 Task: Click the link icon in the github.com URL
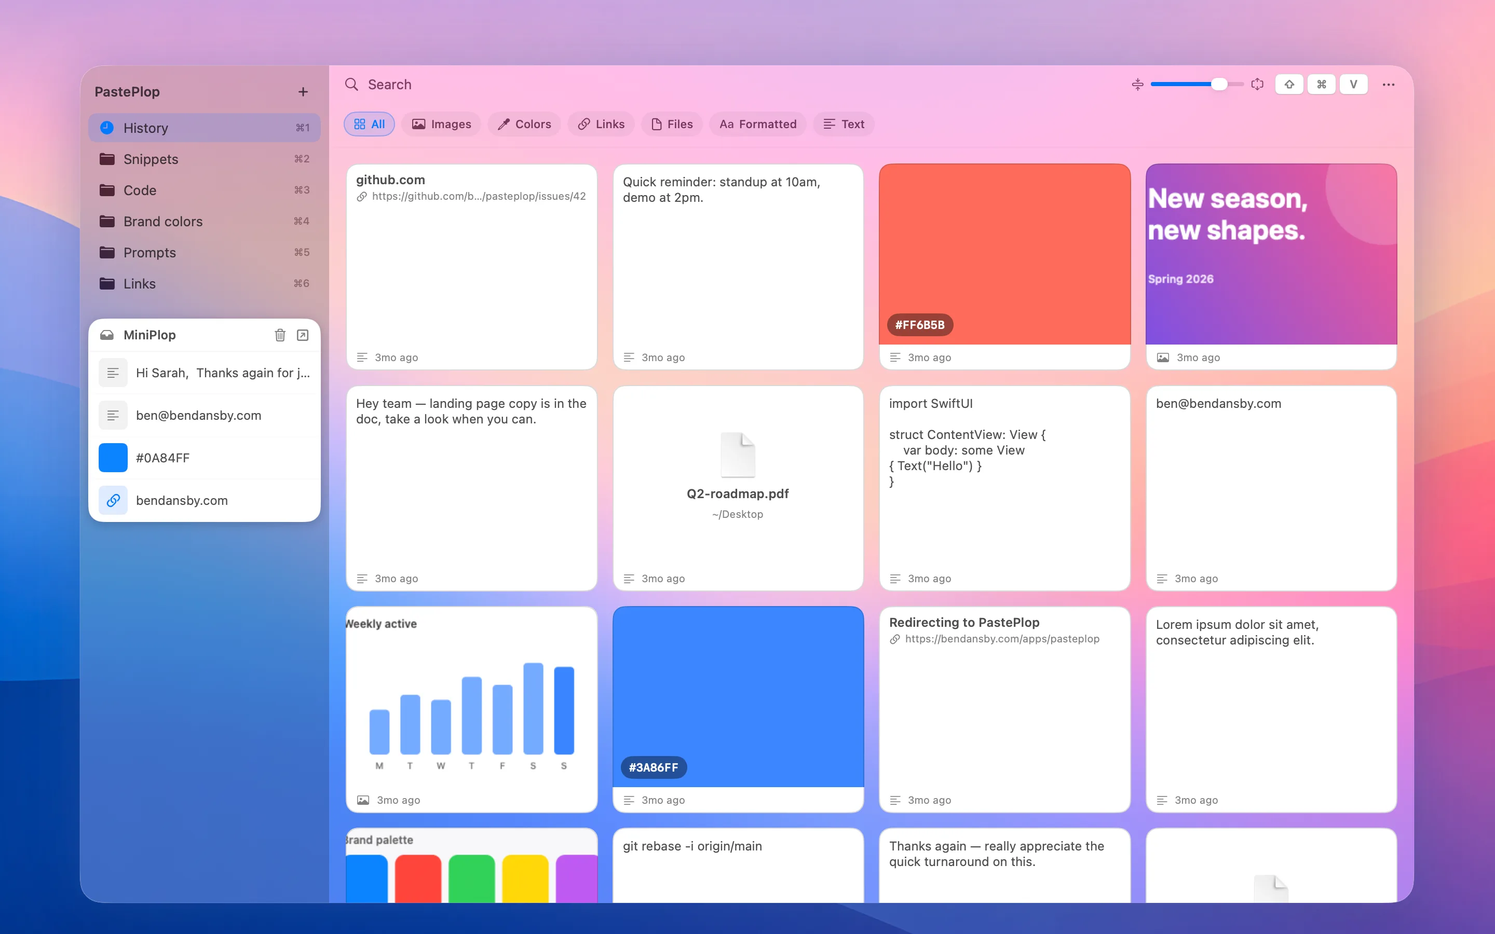coord(362,197)
